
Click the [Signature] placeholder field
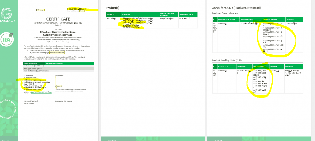coord(58,86)
